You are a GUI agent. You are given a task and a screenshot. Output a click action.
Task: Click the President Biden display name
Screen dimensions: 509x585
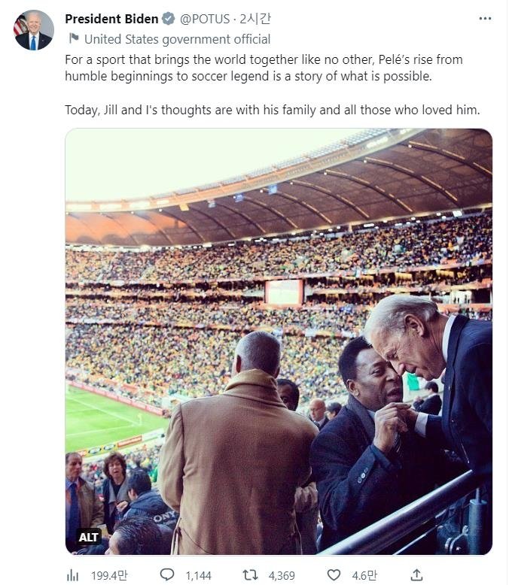pos(111,19)
